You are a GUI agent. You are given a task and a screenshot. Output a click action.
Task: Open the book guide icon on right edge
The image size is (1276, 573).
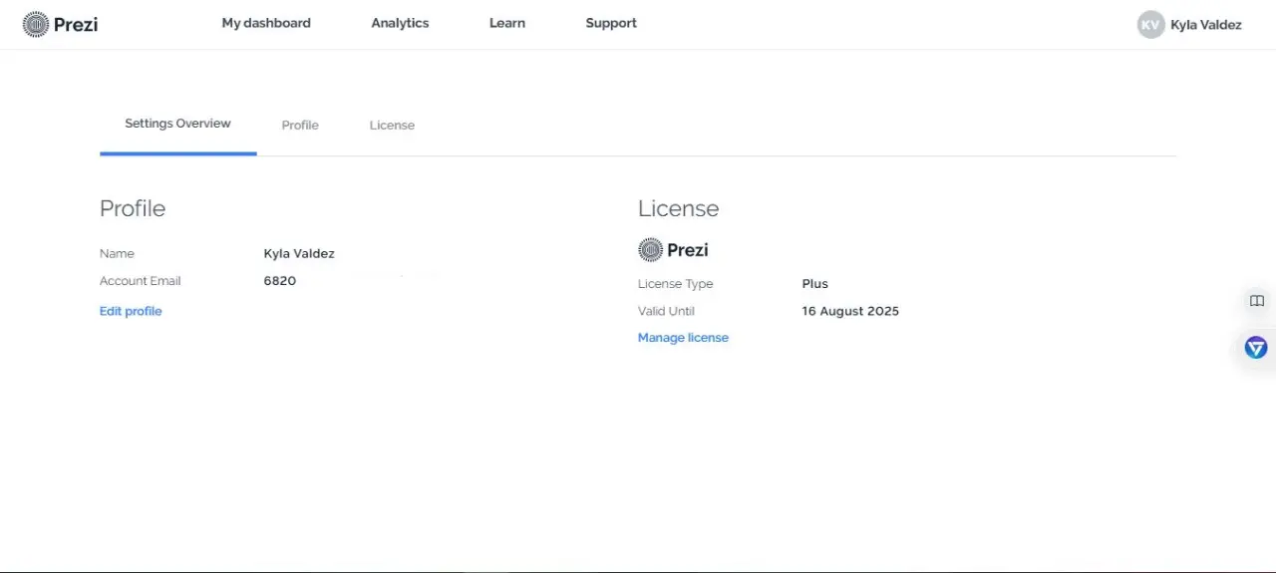pyautogui.click(x=1256, y=301)
